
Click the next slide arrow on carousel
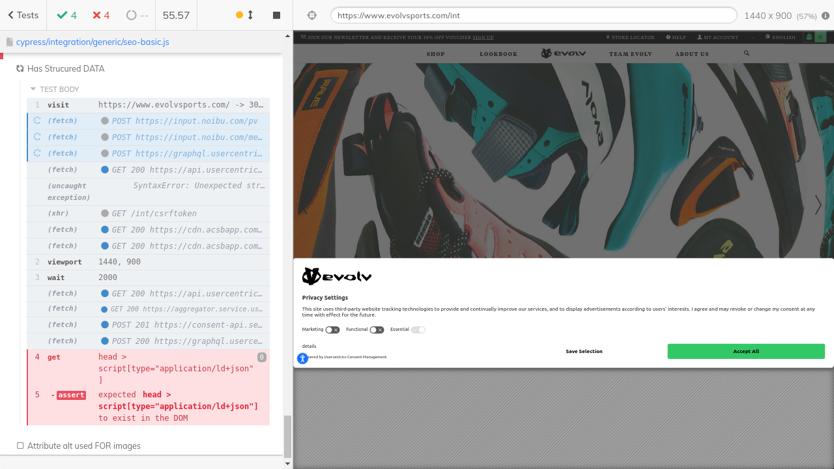pos(818,205)
